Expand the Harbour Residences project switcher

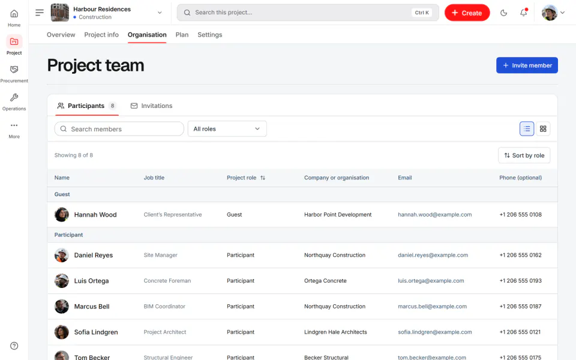pyautogui.click(x=160, y=13)
